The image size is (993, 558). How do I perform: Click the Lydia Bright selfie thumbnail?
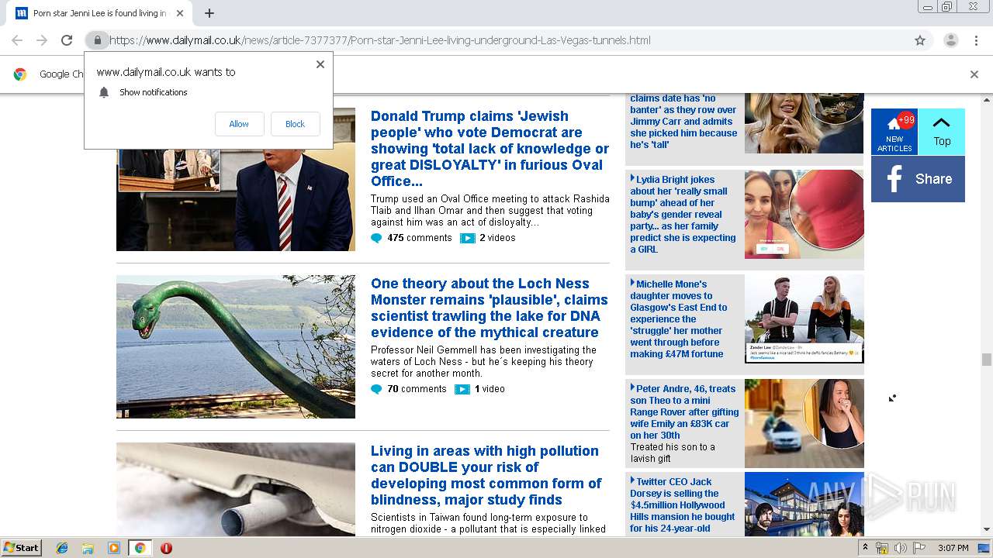(x=804, y=214)
